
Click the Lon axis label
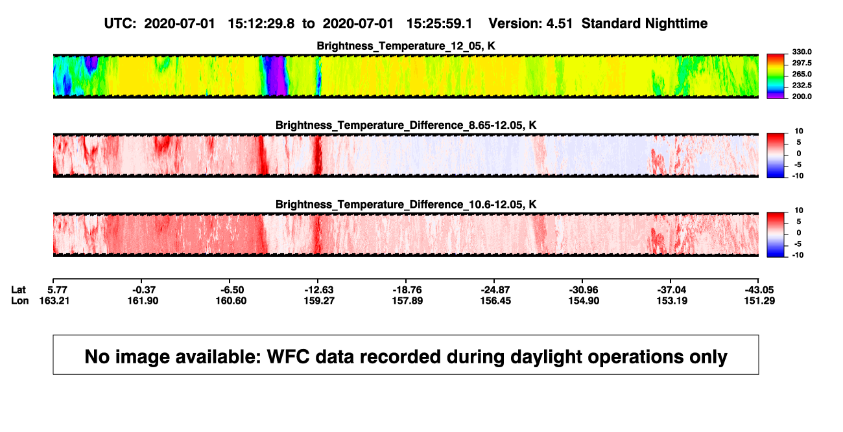coord(20,301)
